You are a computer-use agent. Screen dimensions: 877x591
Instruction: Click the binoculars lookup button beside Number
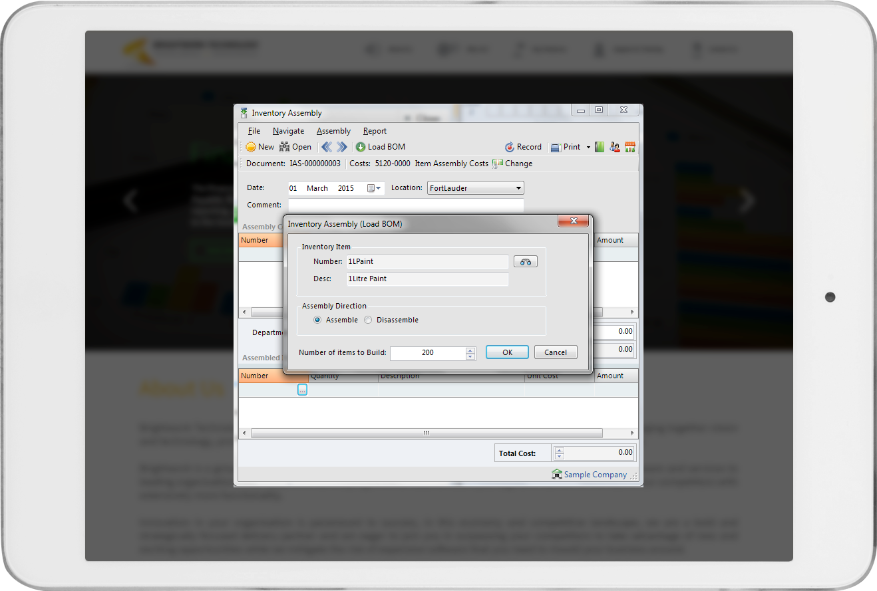pyautogui.click(x=525, y=262)
